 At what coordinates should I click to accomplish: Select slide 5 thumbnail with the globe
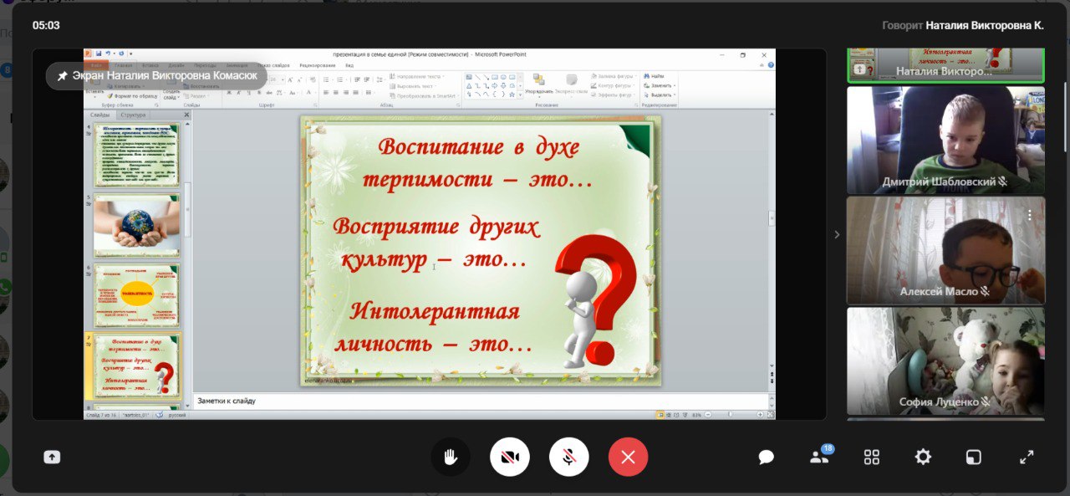click(x=136, y=226)
